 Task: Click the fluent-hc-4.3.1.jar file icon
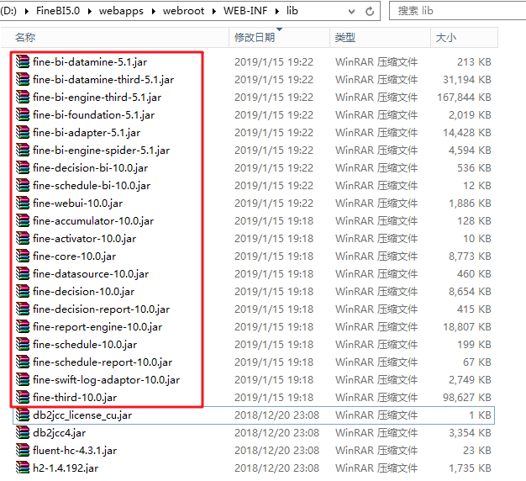tap(23, 451)
